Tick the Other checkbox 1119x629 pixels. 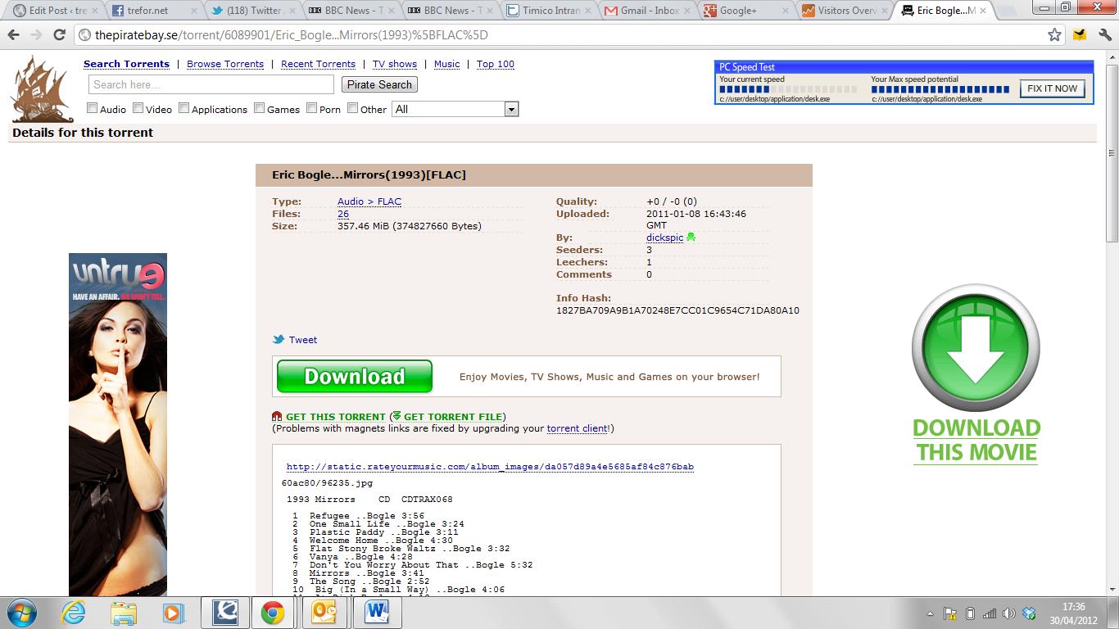(353, 108)
